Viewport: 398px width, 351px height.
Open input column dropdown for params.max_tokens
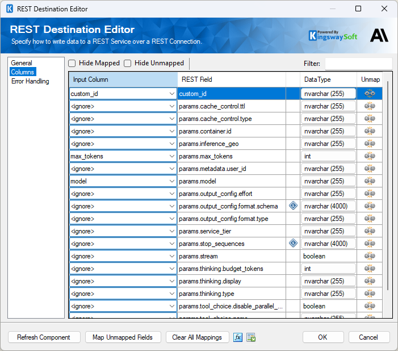pyautogui.click(x=172, y=156)
